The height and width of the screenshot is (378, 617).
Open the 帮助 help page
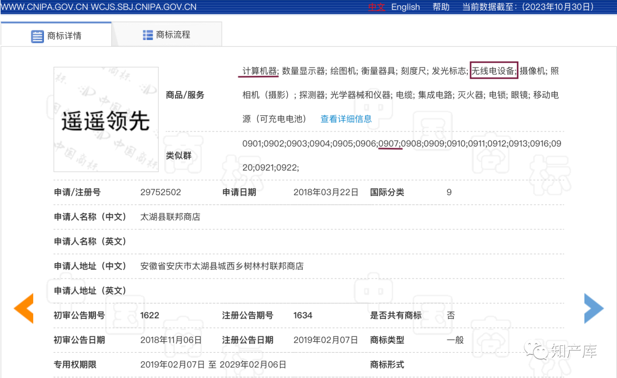point(441,7)
